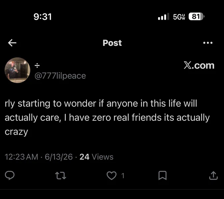The height and width of the screenshot is (199, 224).
Task: Open the @777lilpeace handle
Action: coord(60,76)
